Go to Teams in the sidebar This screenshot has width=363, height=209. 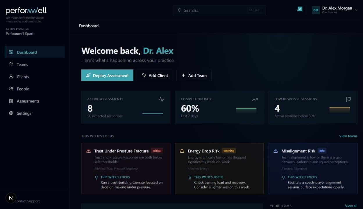pyautogui.click(x=35, y=64)
